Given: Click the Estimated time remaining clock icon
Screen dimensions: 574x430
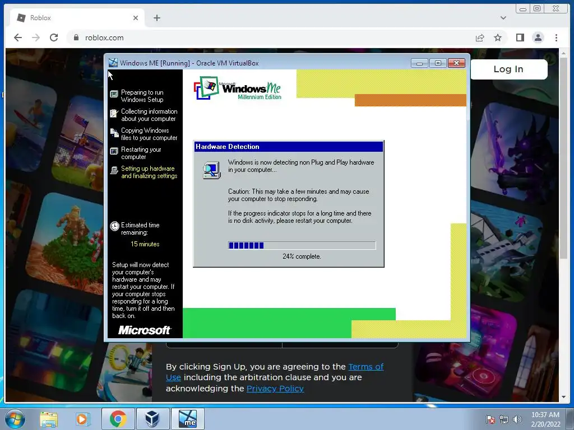Looking at the screenshot, I should tap(114, 226).
